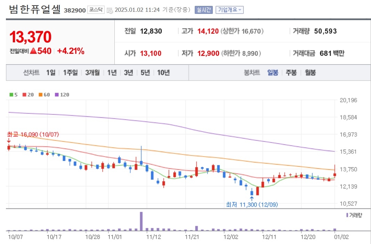Viewport: 371px width, 244px height.
Task: Click the 고가 value 14,120
Action: (x=208, y=31)
